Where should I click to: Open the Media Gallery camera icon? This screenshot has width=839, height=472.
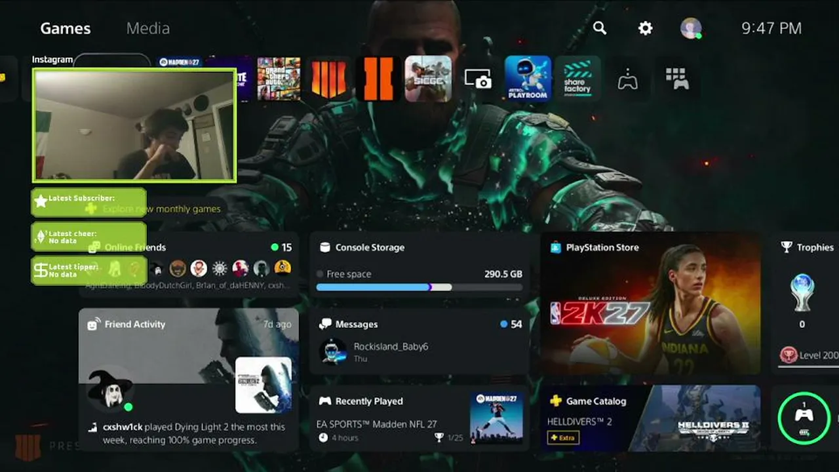coord(478,79)
